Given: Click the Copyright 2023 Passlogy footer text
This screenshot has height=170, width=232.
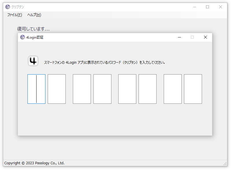Looking at the screenshot, I should point(34,163).
